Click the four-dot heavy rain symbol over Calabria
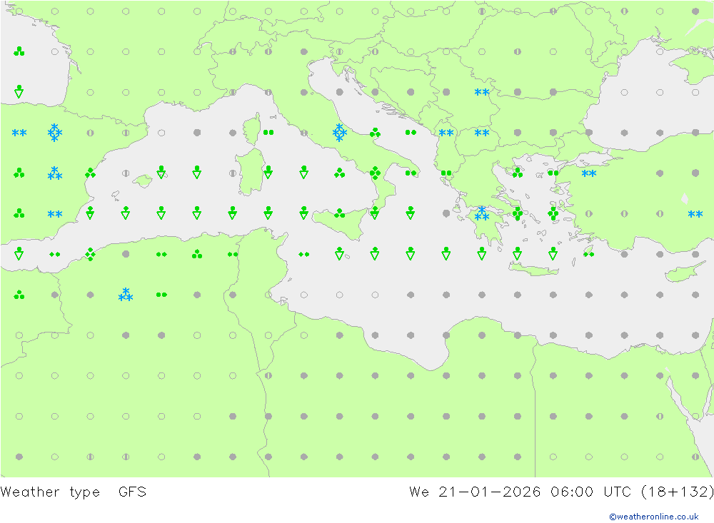714x523 pixels. [x=375, y=173]
